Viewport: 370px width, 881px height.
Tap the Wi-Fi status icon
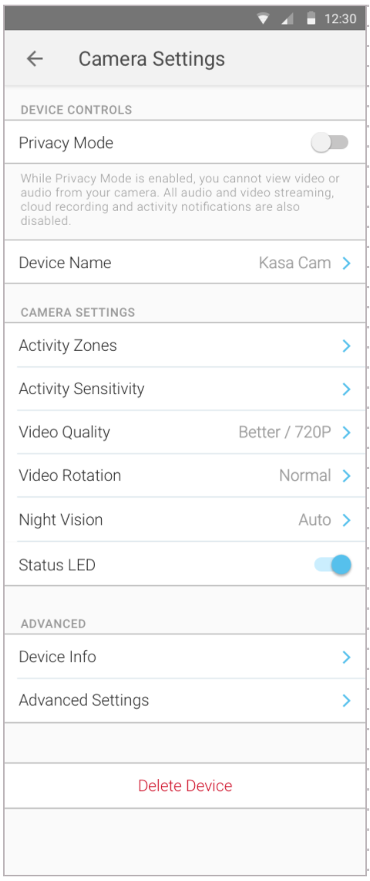[264, 19]
